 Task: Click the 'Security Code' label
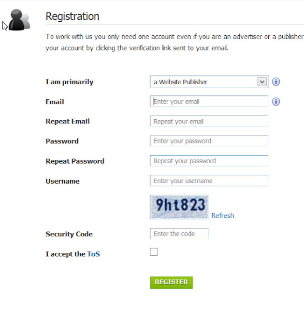pos(69,234)
